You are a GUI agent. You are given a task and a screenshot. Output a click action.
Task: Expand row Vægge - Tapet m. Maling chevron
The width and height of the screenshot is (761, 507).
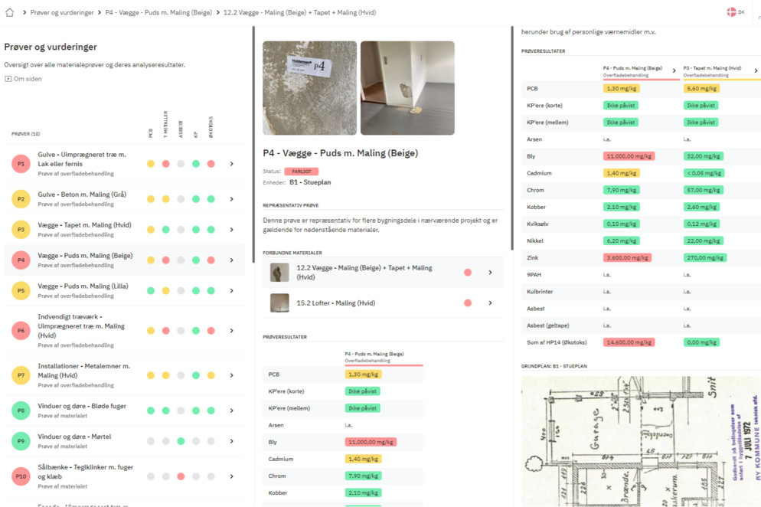click(231, 230)
